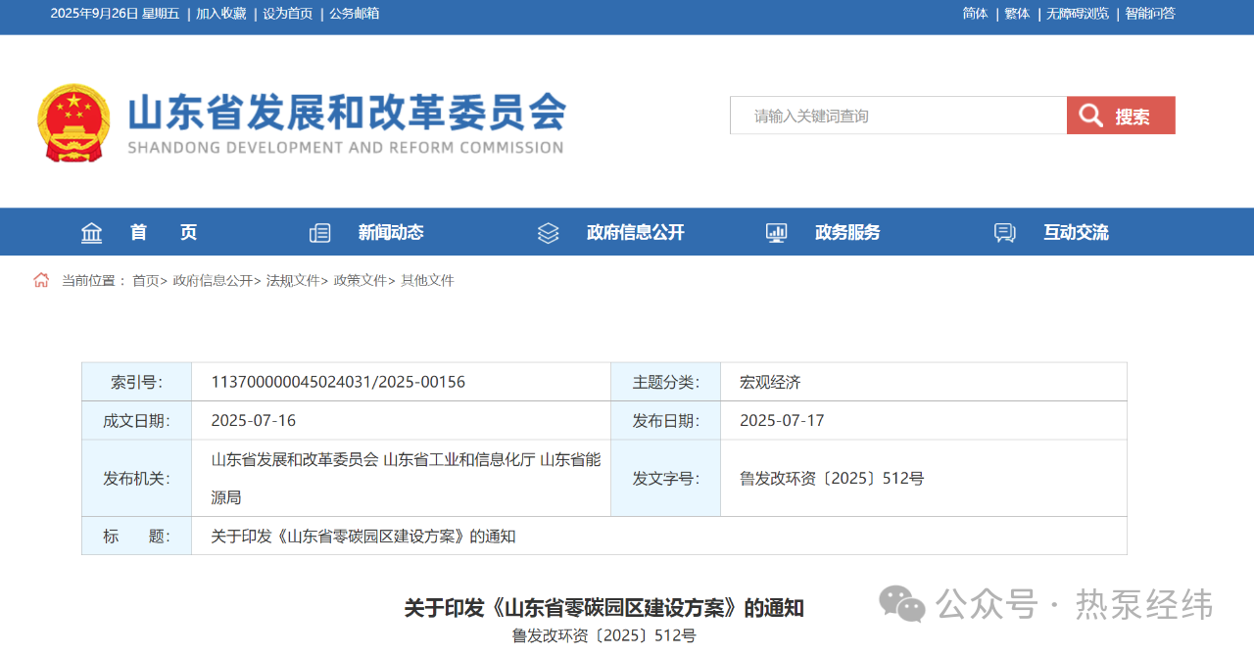Open the 公务邮箱 link
The width and height of the screenshot is (1254, 655).
[x=354, y=14]
